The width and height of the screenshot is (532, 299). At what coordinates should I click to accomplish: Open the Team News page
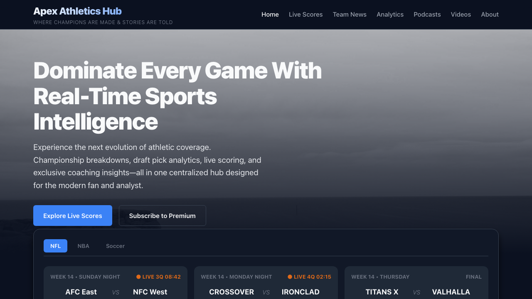tap(350, 15)
